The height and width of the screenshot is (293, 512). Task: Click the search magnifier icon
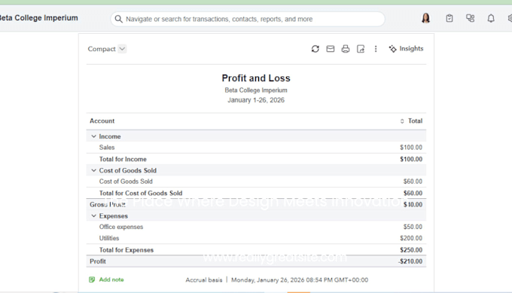118,19
